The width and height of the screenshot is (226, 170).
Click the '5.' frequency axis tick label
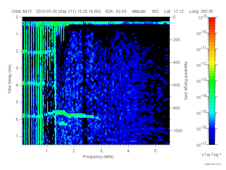(x=156, y=151)
